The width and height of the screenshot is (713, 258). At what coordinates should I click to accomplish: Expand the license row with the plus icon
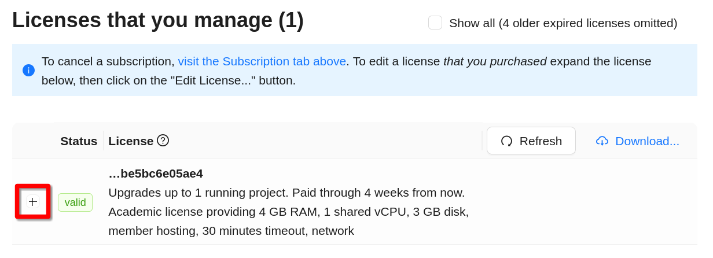click(33, 201)
